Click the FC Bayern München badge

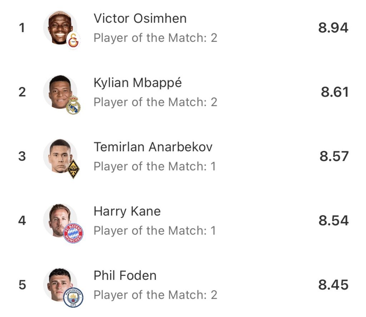[x=73, y=233]
